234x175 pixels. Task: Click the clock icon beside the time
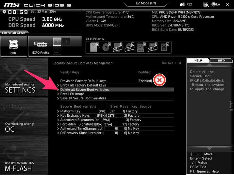tap(4, 12)
